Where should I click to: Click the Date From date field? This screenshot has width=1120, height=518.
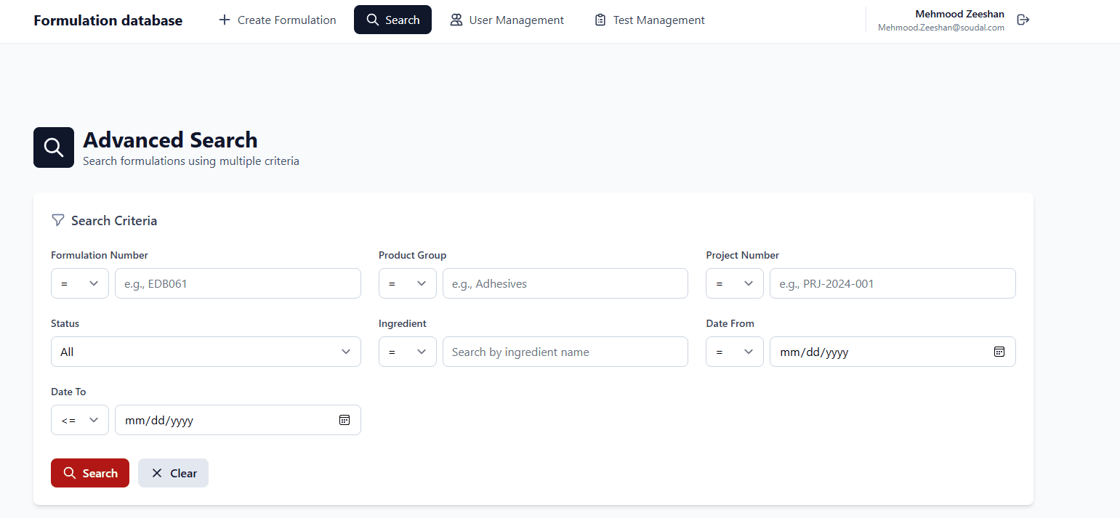[x=893, y=352]
